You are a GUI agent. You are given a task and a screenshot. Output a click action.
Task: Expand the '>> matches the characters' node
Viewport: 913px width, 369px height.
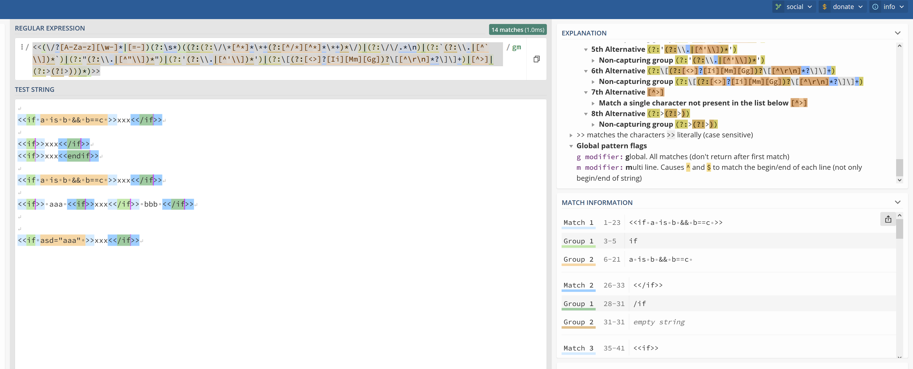coord(571,135)
